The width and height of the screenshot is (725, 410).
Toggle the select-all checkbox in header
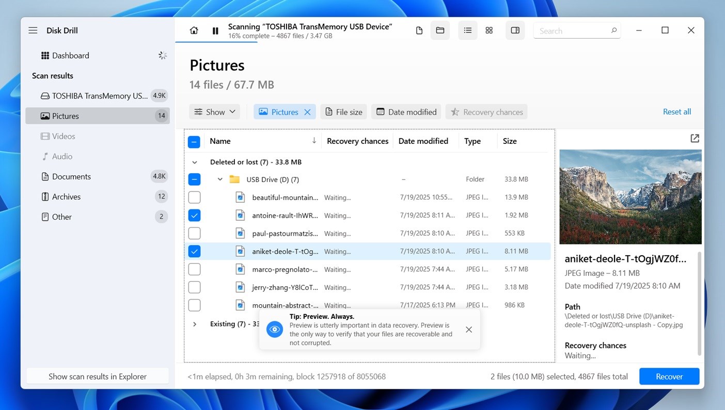point(194,141)
